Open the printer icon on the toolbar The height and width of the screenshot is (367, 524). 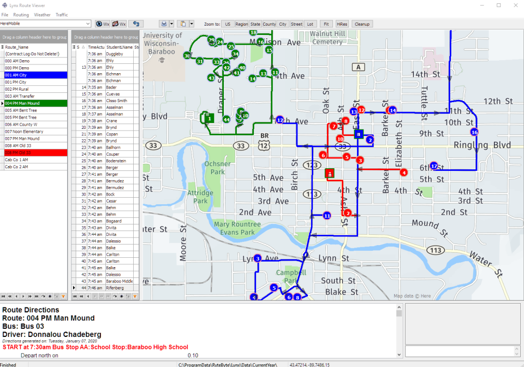(x=165, y=23)
